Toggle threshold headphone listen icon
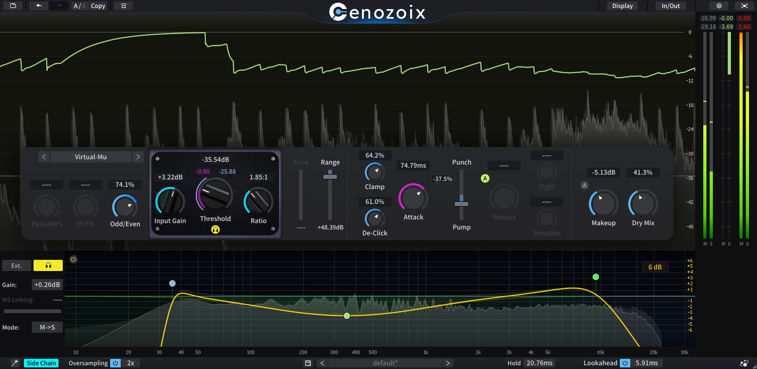This screenshot has width=757, height=369. (215, 229)
